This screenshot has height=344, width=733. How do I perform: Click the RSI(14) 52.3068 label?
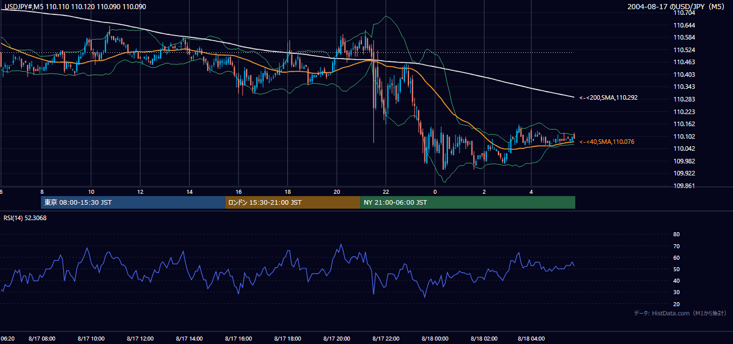(x=25, y=218)
